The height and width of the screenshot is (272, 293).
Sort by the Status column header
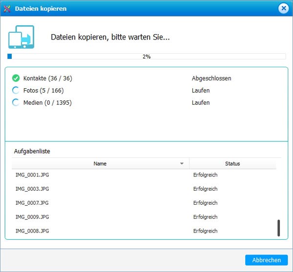pyautogui.click(x=232, y=164)
